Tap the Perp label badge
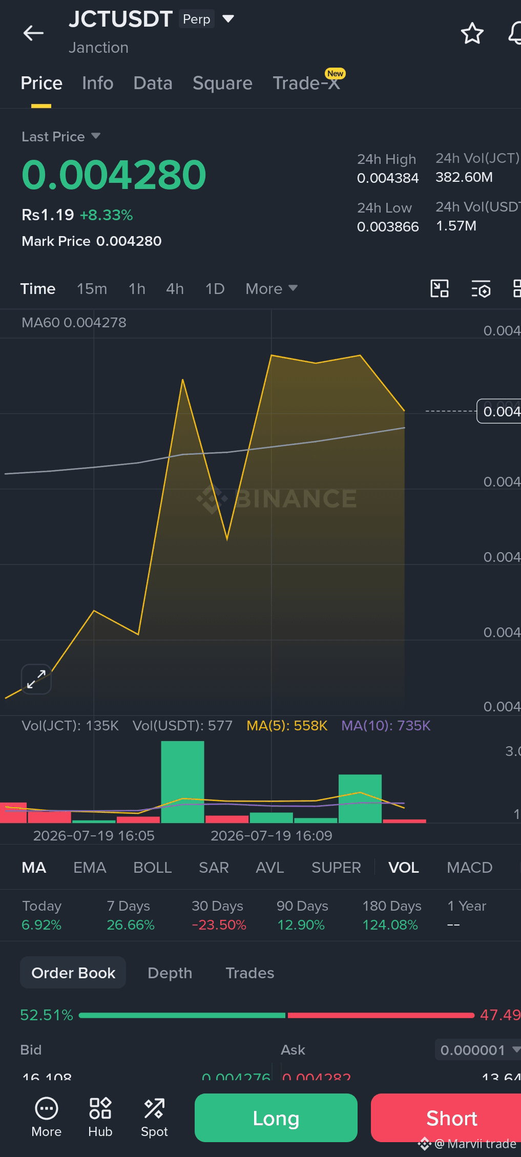The width and height of the screenshot is (521, 1157). coord(197,19)
